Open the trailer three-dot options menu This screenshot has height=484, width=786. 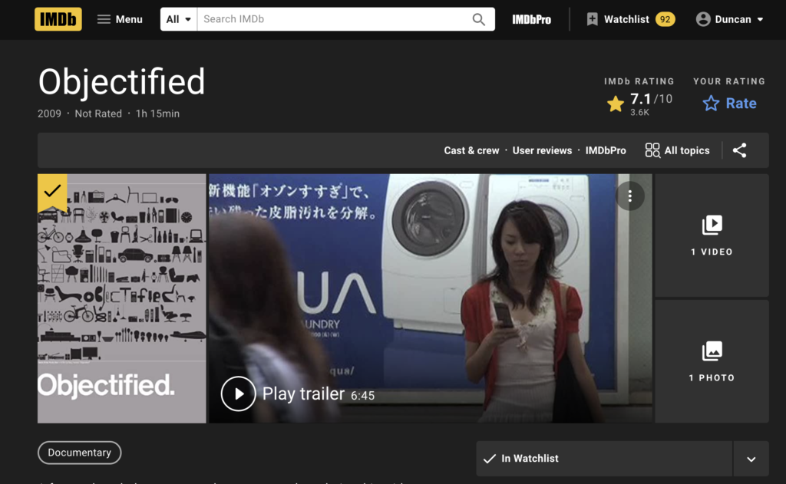click(630, 196)
